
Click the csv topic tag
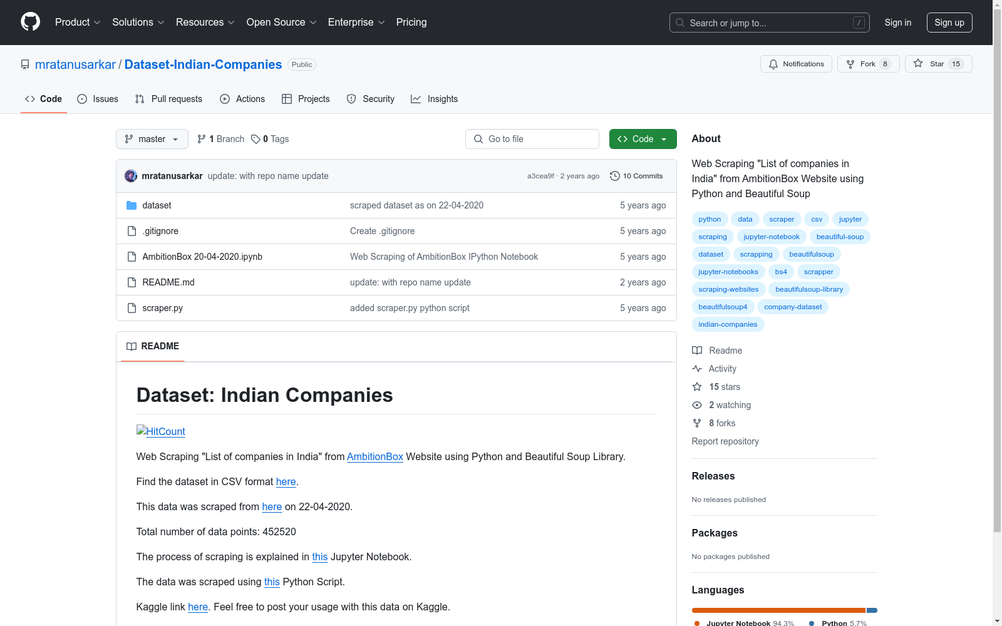tap(817, 219)
